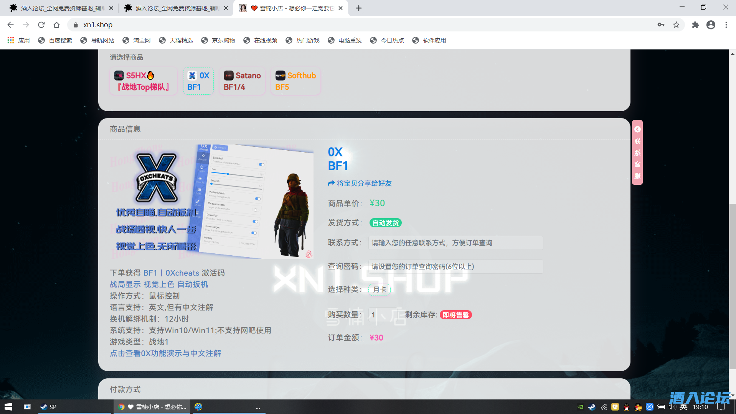Select the Satano BF1/4 product

242,81
